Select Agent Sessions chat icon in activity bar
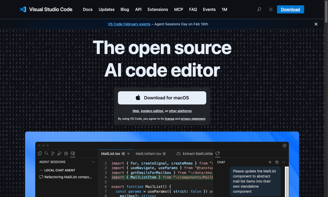Image resolution: width=328 pixels, height=197 pixels. (x=73, y=153)
